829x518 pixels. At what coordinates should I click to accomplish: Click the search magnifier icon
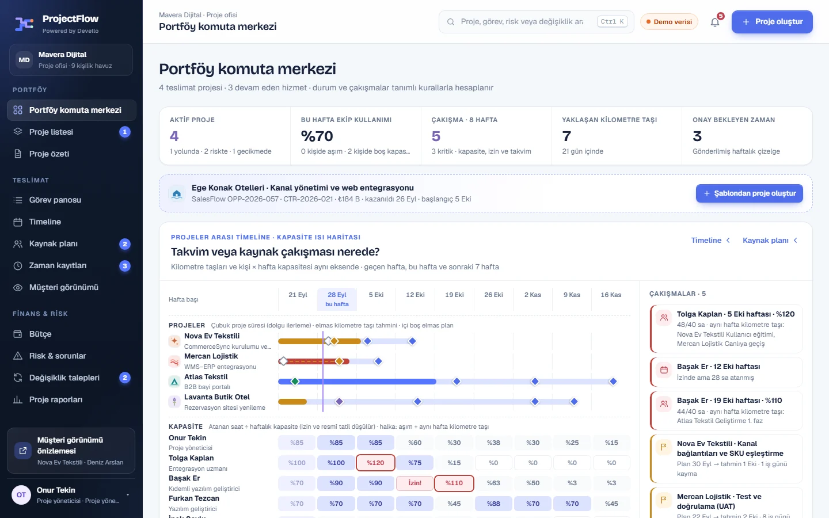[451, 22]
